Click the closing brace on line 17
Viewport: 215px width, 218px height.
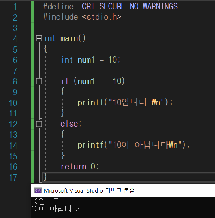tap(45, 177)
